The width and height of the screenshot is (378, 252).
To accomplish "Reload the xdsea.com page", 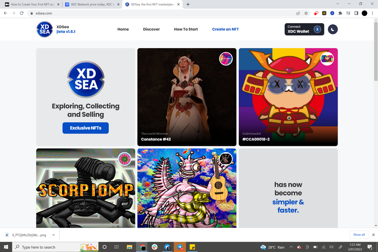I will 21,13.
